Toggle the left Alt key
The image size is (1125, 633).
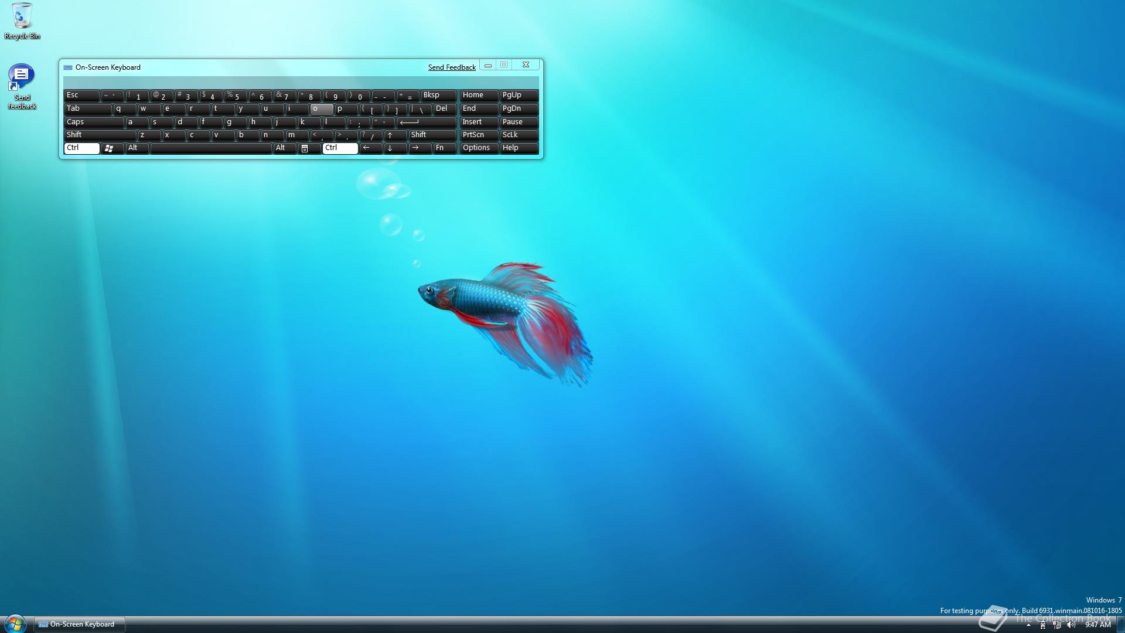coord(137,148)
